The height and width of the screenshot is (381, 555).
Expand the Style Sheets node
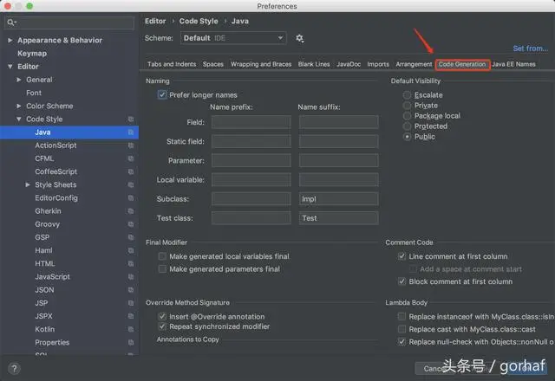tap(28, 184)
